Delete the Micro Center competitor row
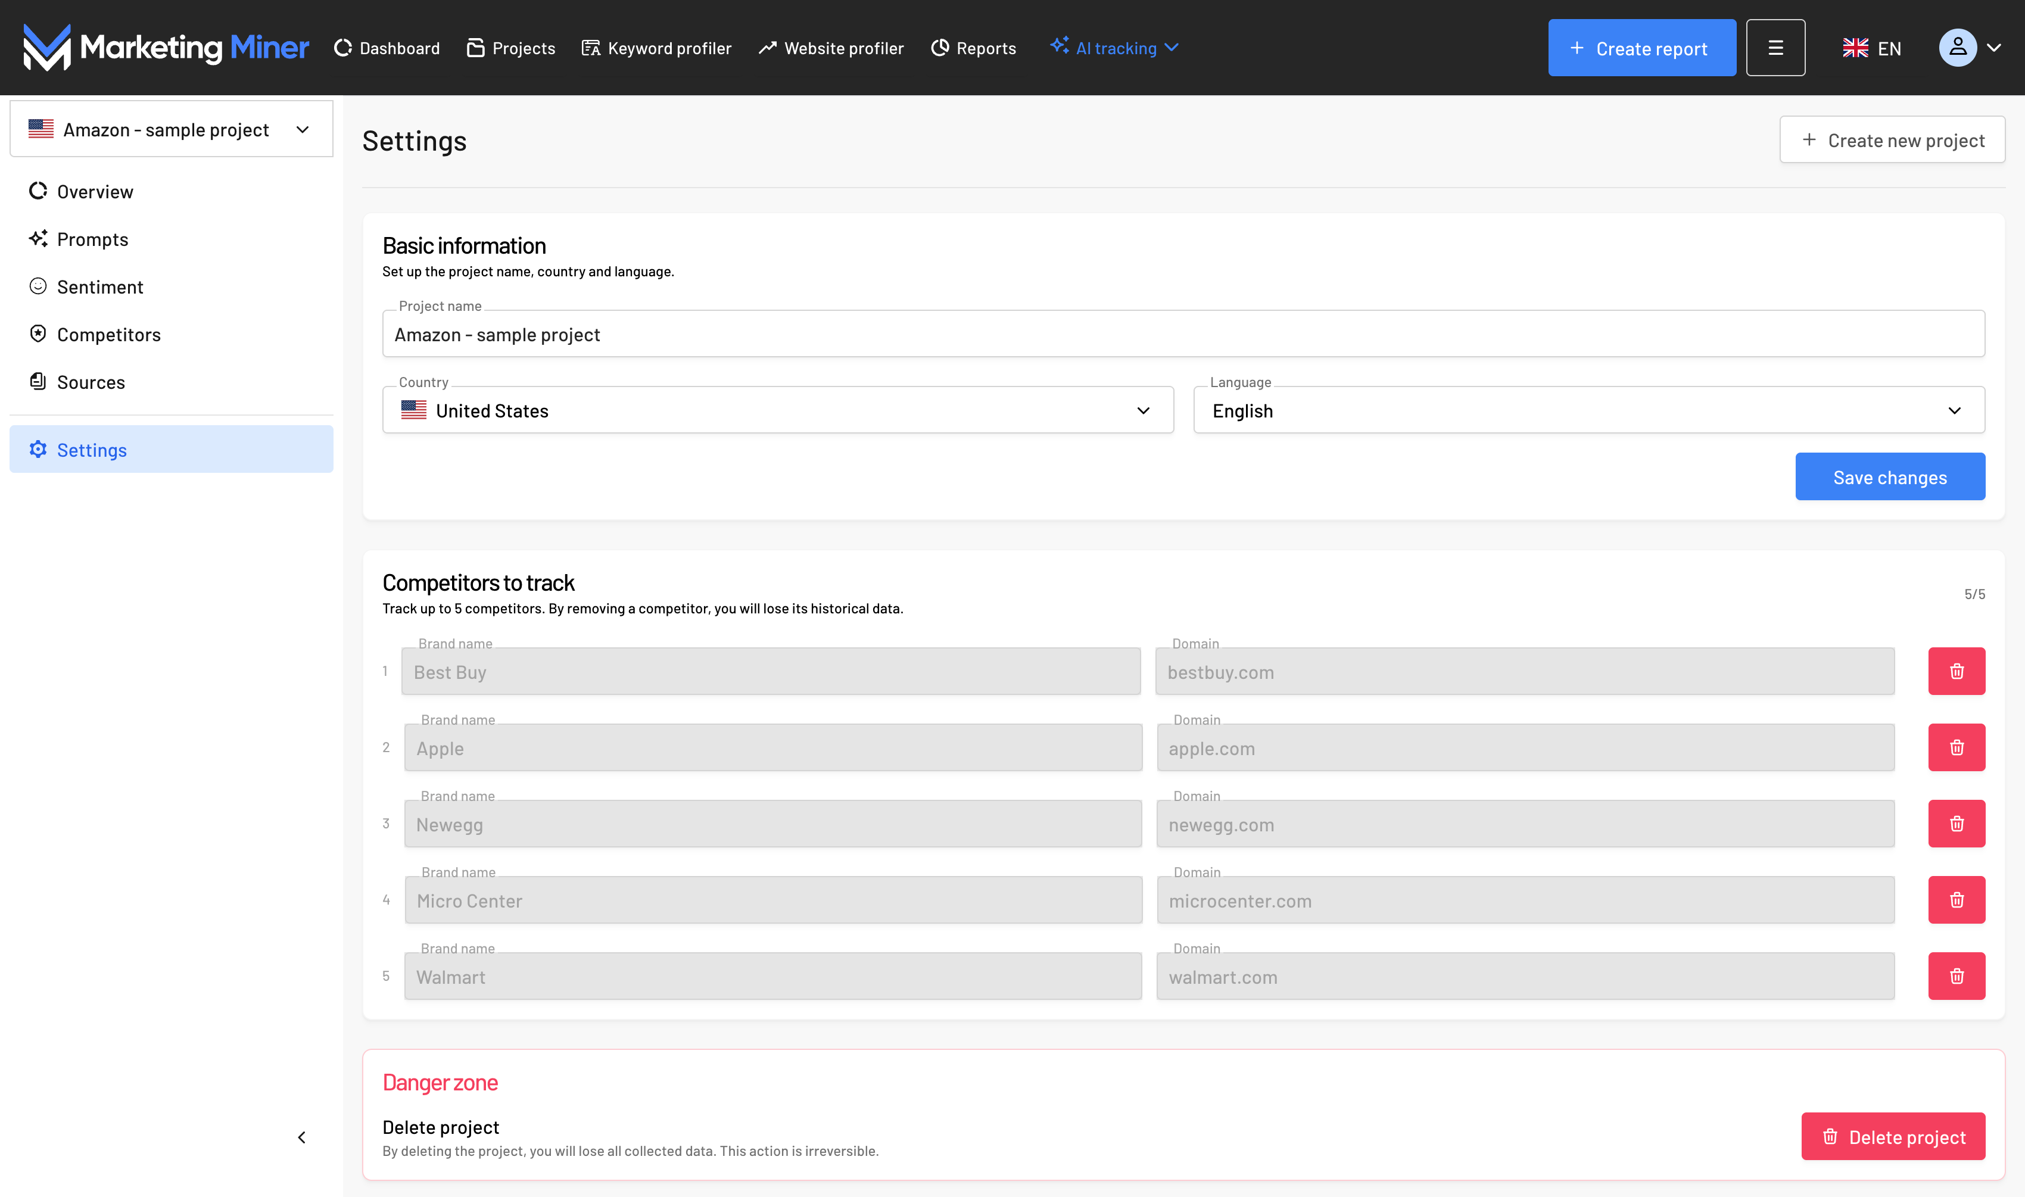 [1956, 900]
